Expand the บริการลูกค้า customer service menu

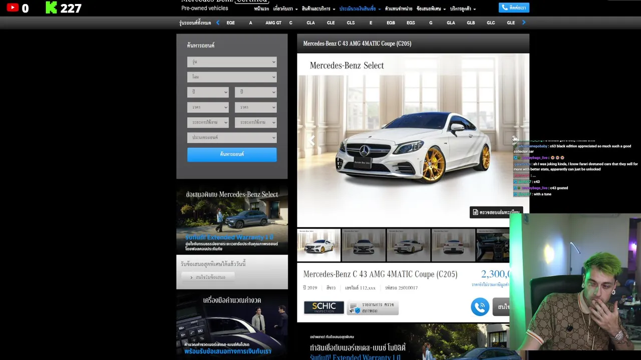(x=463, y=8)
